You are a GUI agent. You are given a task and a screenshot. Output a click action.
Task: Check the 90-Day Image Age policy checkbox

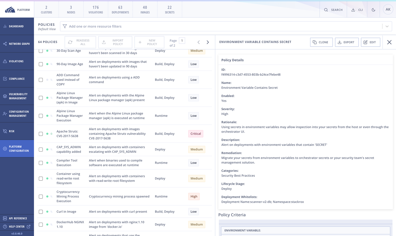40,64
